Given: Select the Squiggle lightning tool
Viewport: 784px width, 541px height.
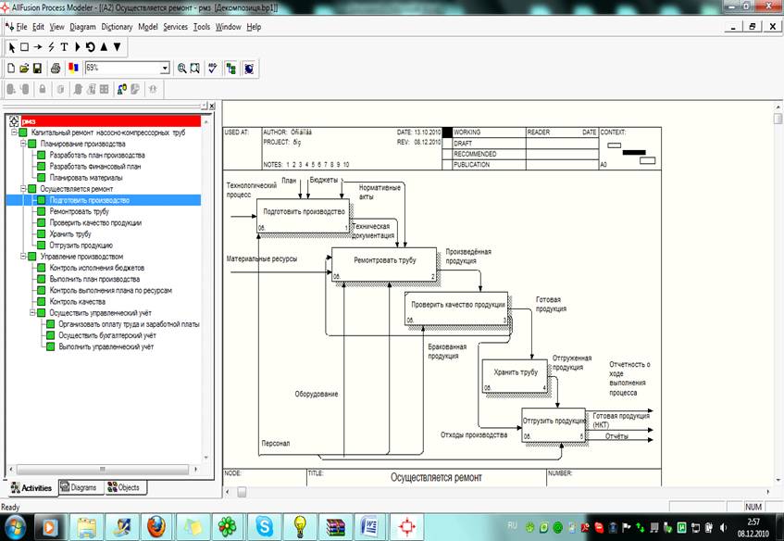Looking at the screenshot, I should click(50, 46).
